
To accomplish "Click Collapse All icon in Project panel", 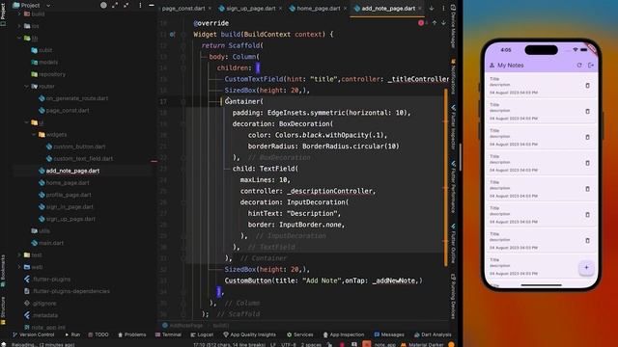I will (x=126, y=5).
